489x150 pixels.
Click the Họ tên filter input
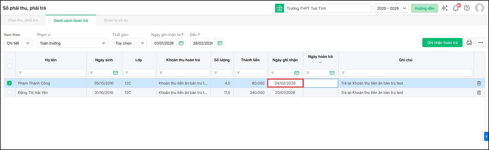[x=53, y=73]
